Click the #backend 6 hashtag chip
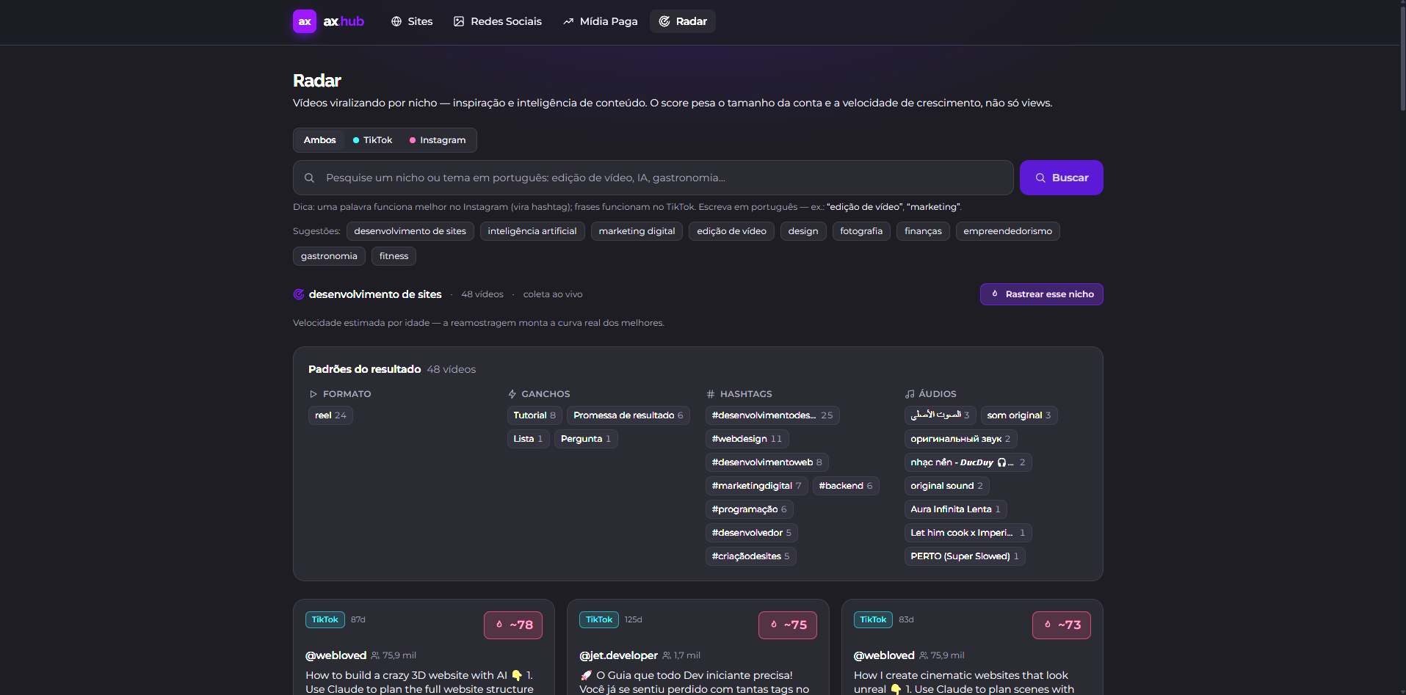The image size is (1406, 695). point(846,486)
